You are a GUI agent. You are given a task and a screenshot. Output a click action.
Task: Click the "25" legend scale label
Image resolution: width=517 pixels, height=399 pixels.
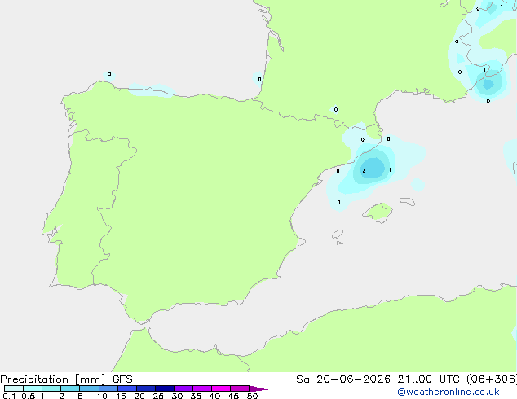[158, 396]
